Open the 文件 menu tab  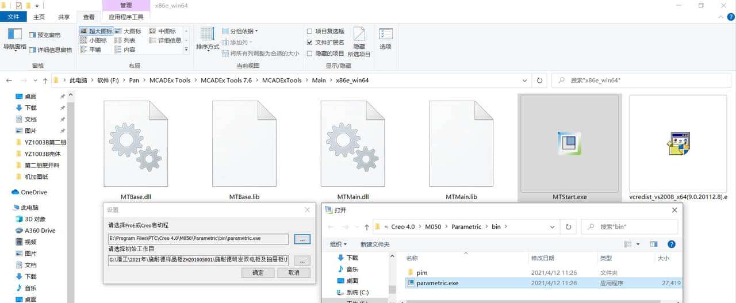point(13,17)
